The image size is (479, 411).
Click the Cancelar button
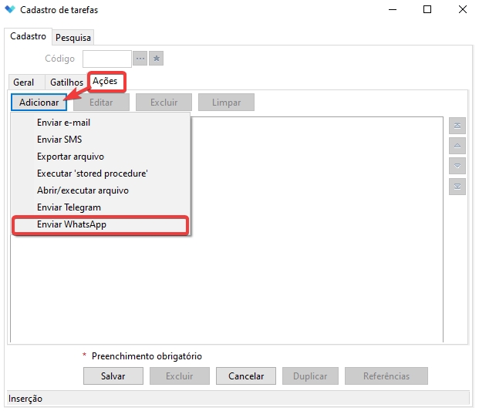tap(245, 376)
